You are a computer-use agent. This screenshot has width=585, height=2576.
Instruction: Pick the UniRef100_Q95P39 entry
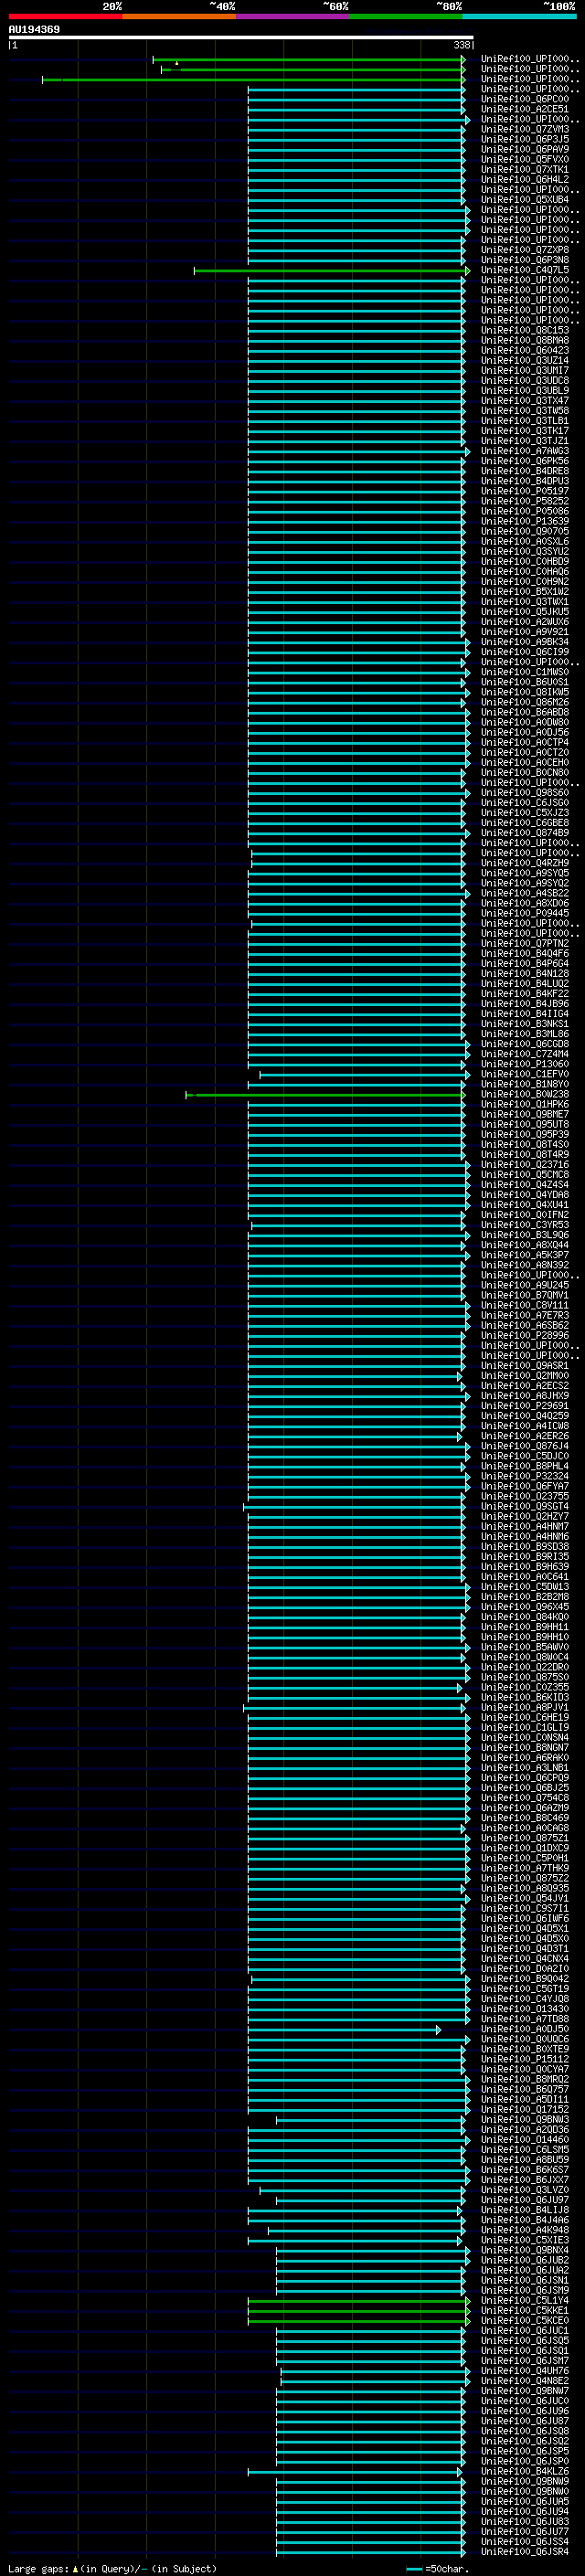pos(525,1135)
